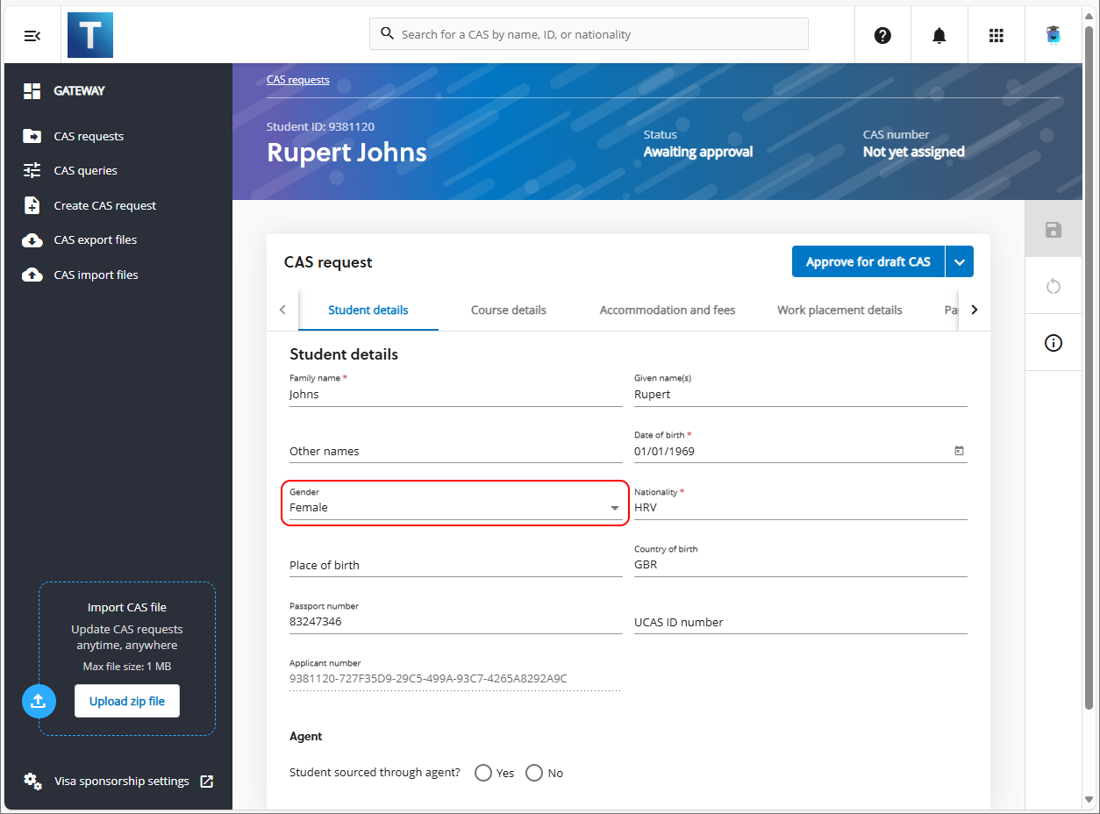
Task: Open the Accommodation and fees tab
Action: 667,310
